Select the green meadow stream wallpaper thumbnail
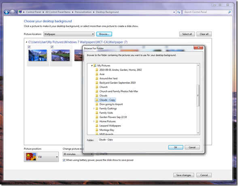 61,55
